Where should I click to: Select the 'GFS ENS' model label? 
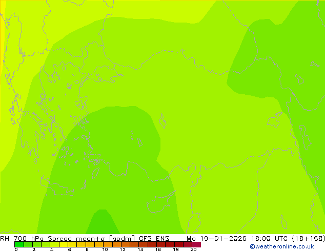point(154,238)
